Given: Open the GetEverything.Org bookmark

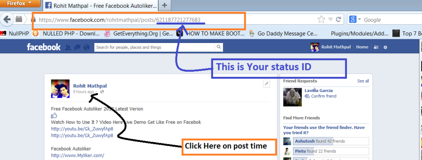Looking at the screenshot, I should coord(138,33).
